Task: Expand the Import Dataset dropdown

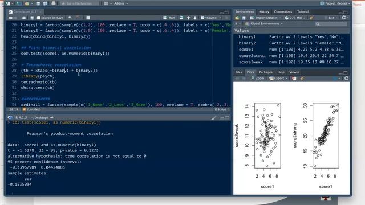Action: pos(266,18)
